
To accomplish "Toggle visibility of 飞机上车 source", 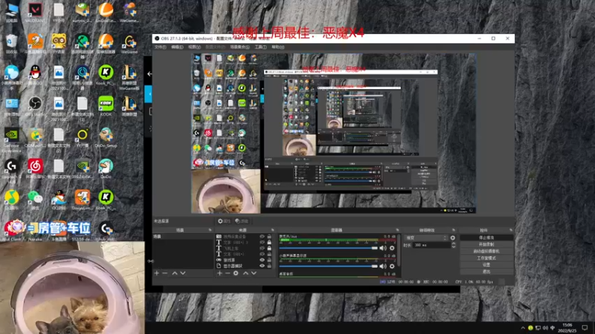I will tap(262, 248).
